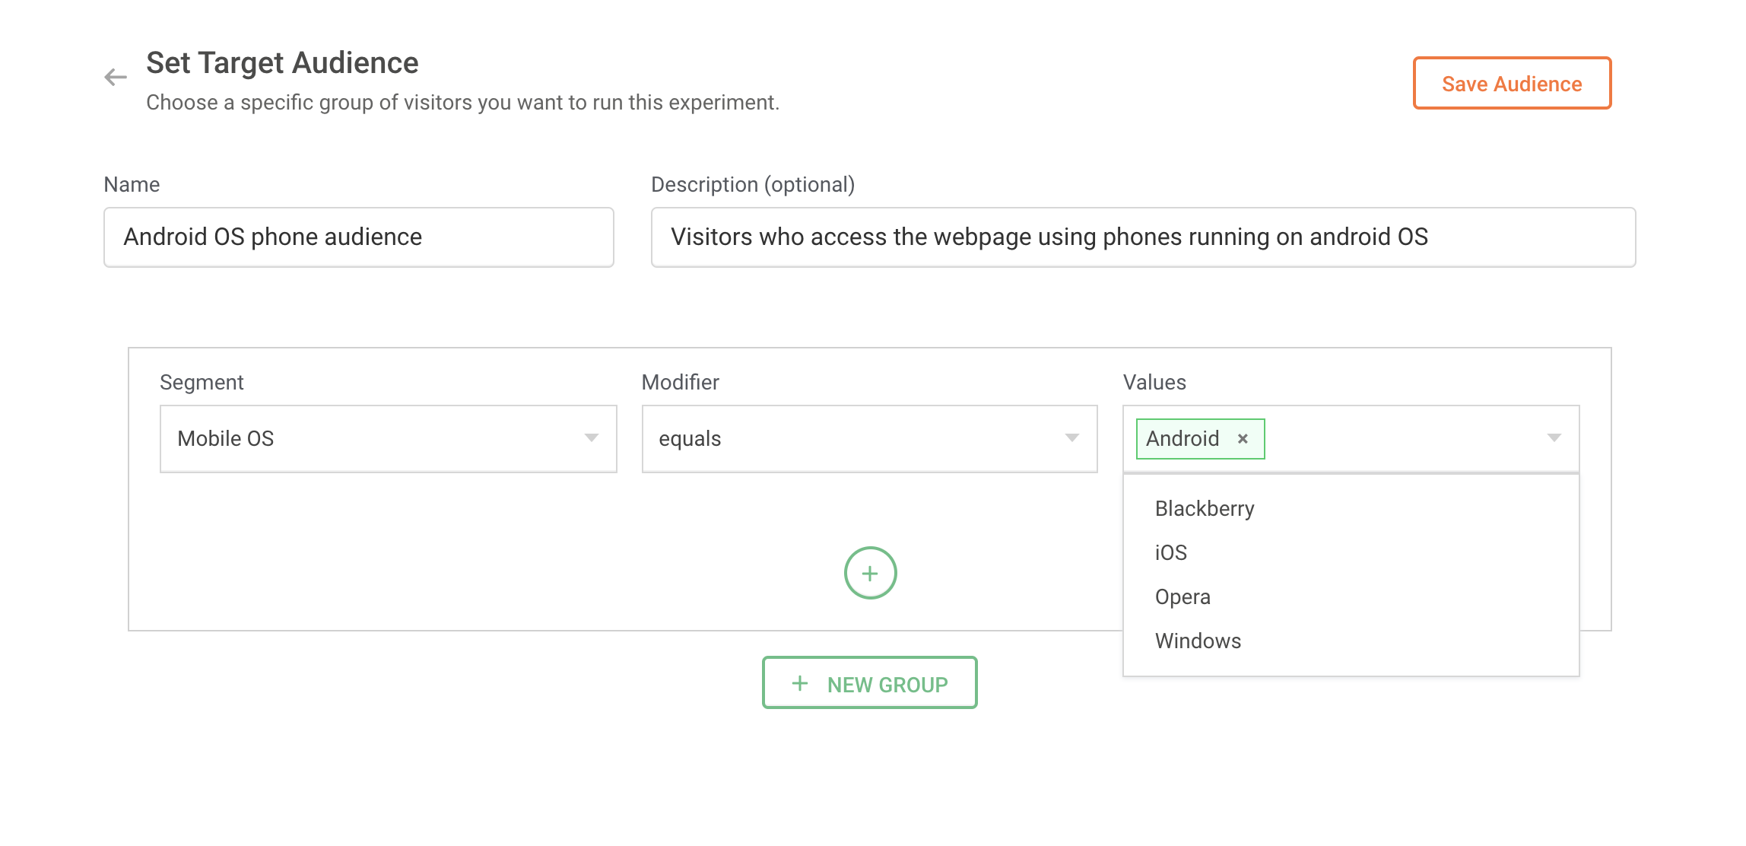Click the plus icon in NEW GROUP
1746x846 pixels.
pos(800,683)
